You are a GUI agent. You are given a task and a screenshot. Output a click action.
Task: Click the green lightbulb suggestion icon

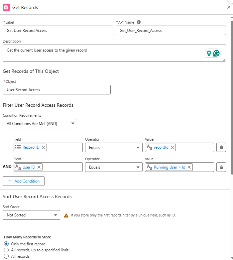tap(209, 53)
